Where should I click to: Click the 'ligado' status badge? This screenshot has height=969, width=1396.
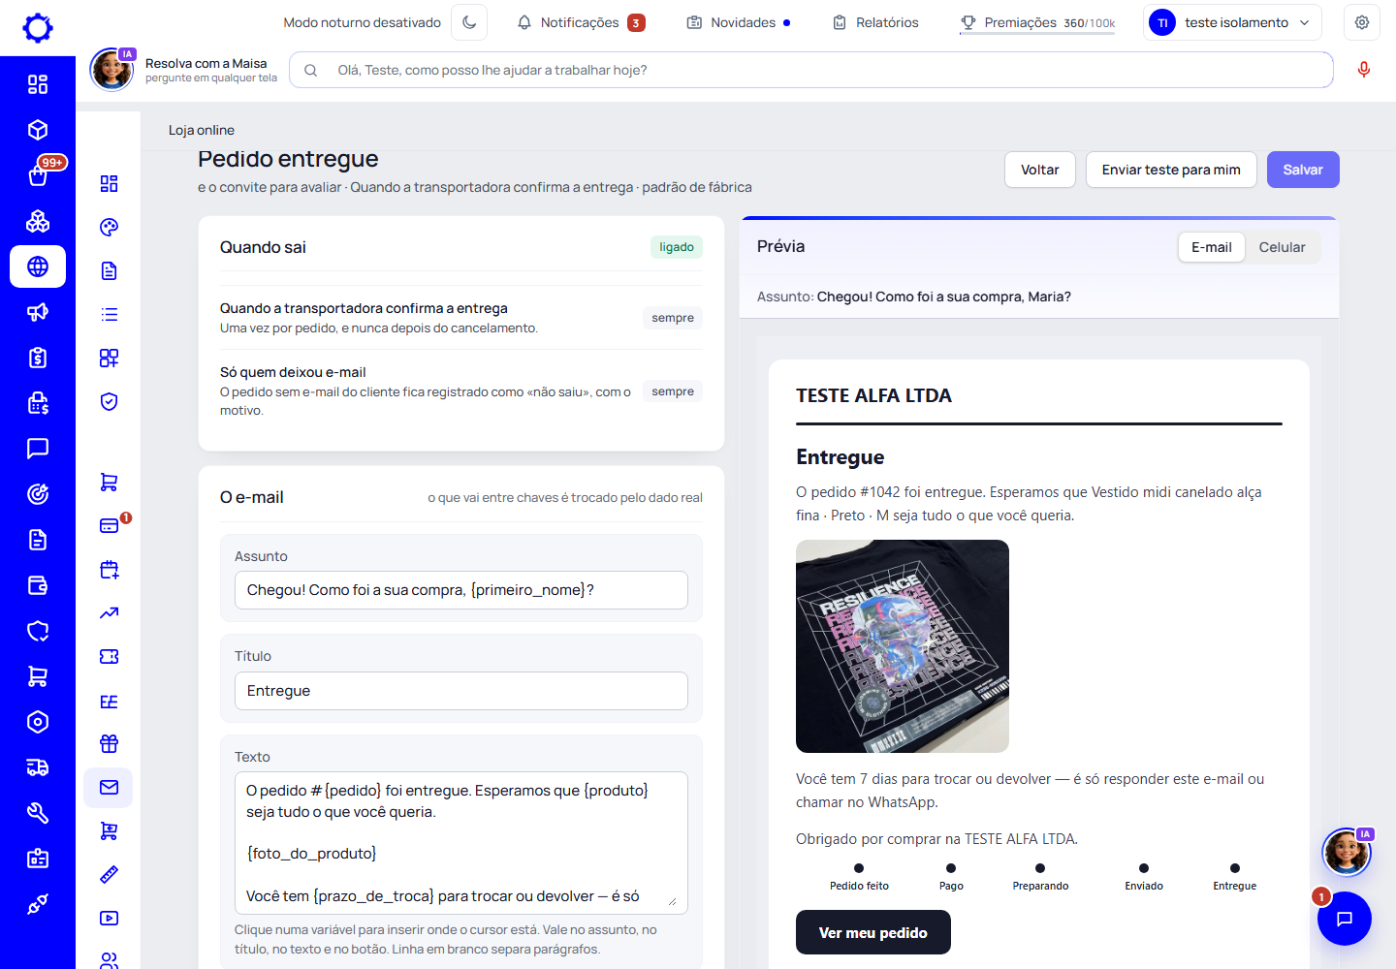677,247
